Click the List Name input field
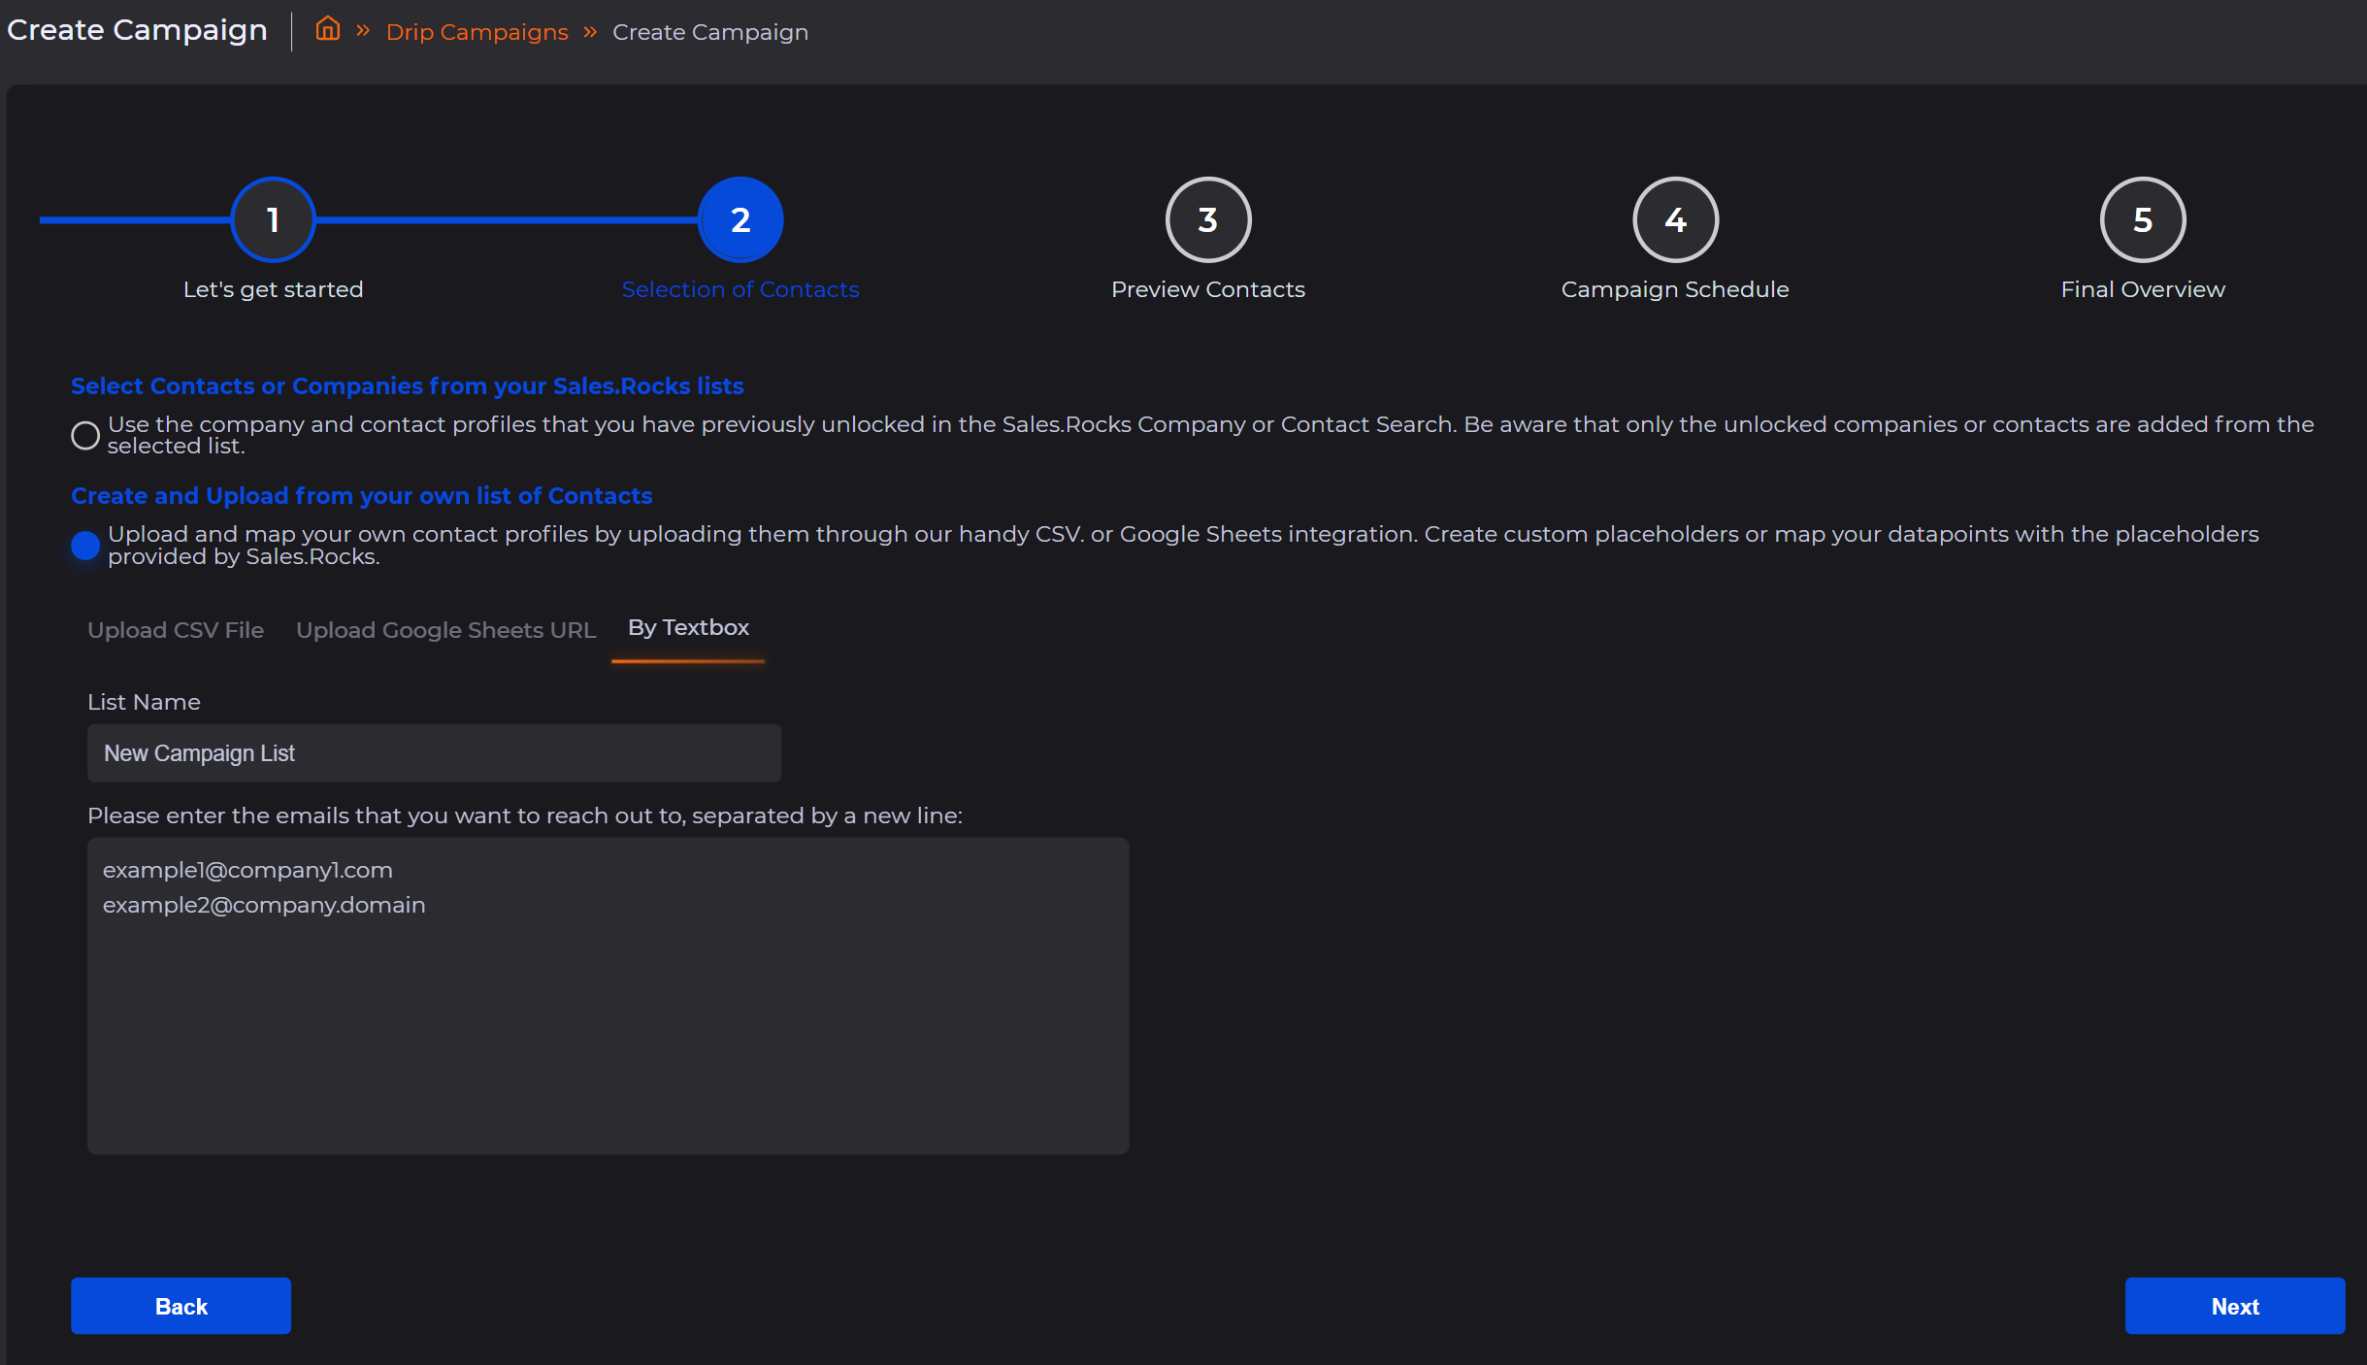Screen dimensions: 2367x1365 click(434, 753)
